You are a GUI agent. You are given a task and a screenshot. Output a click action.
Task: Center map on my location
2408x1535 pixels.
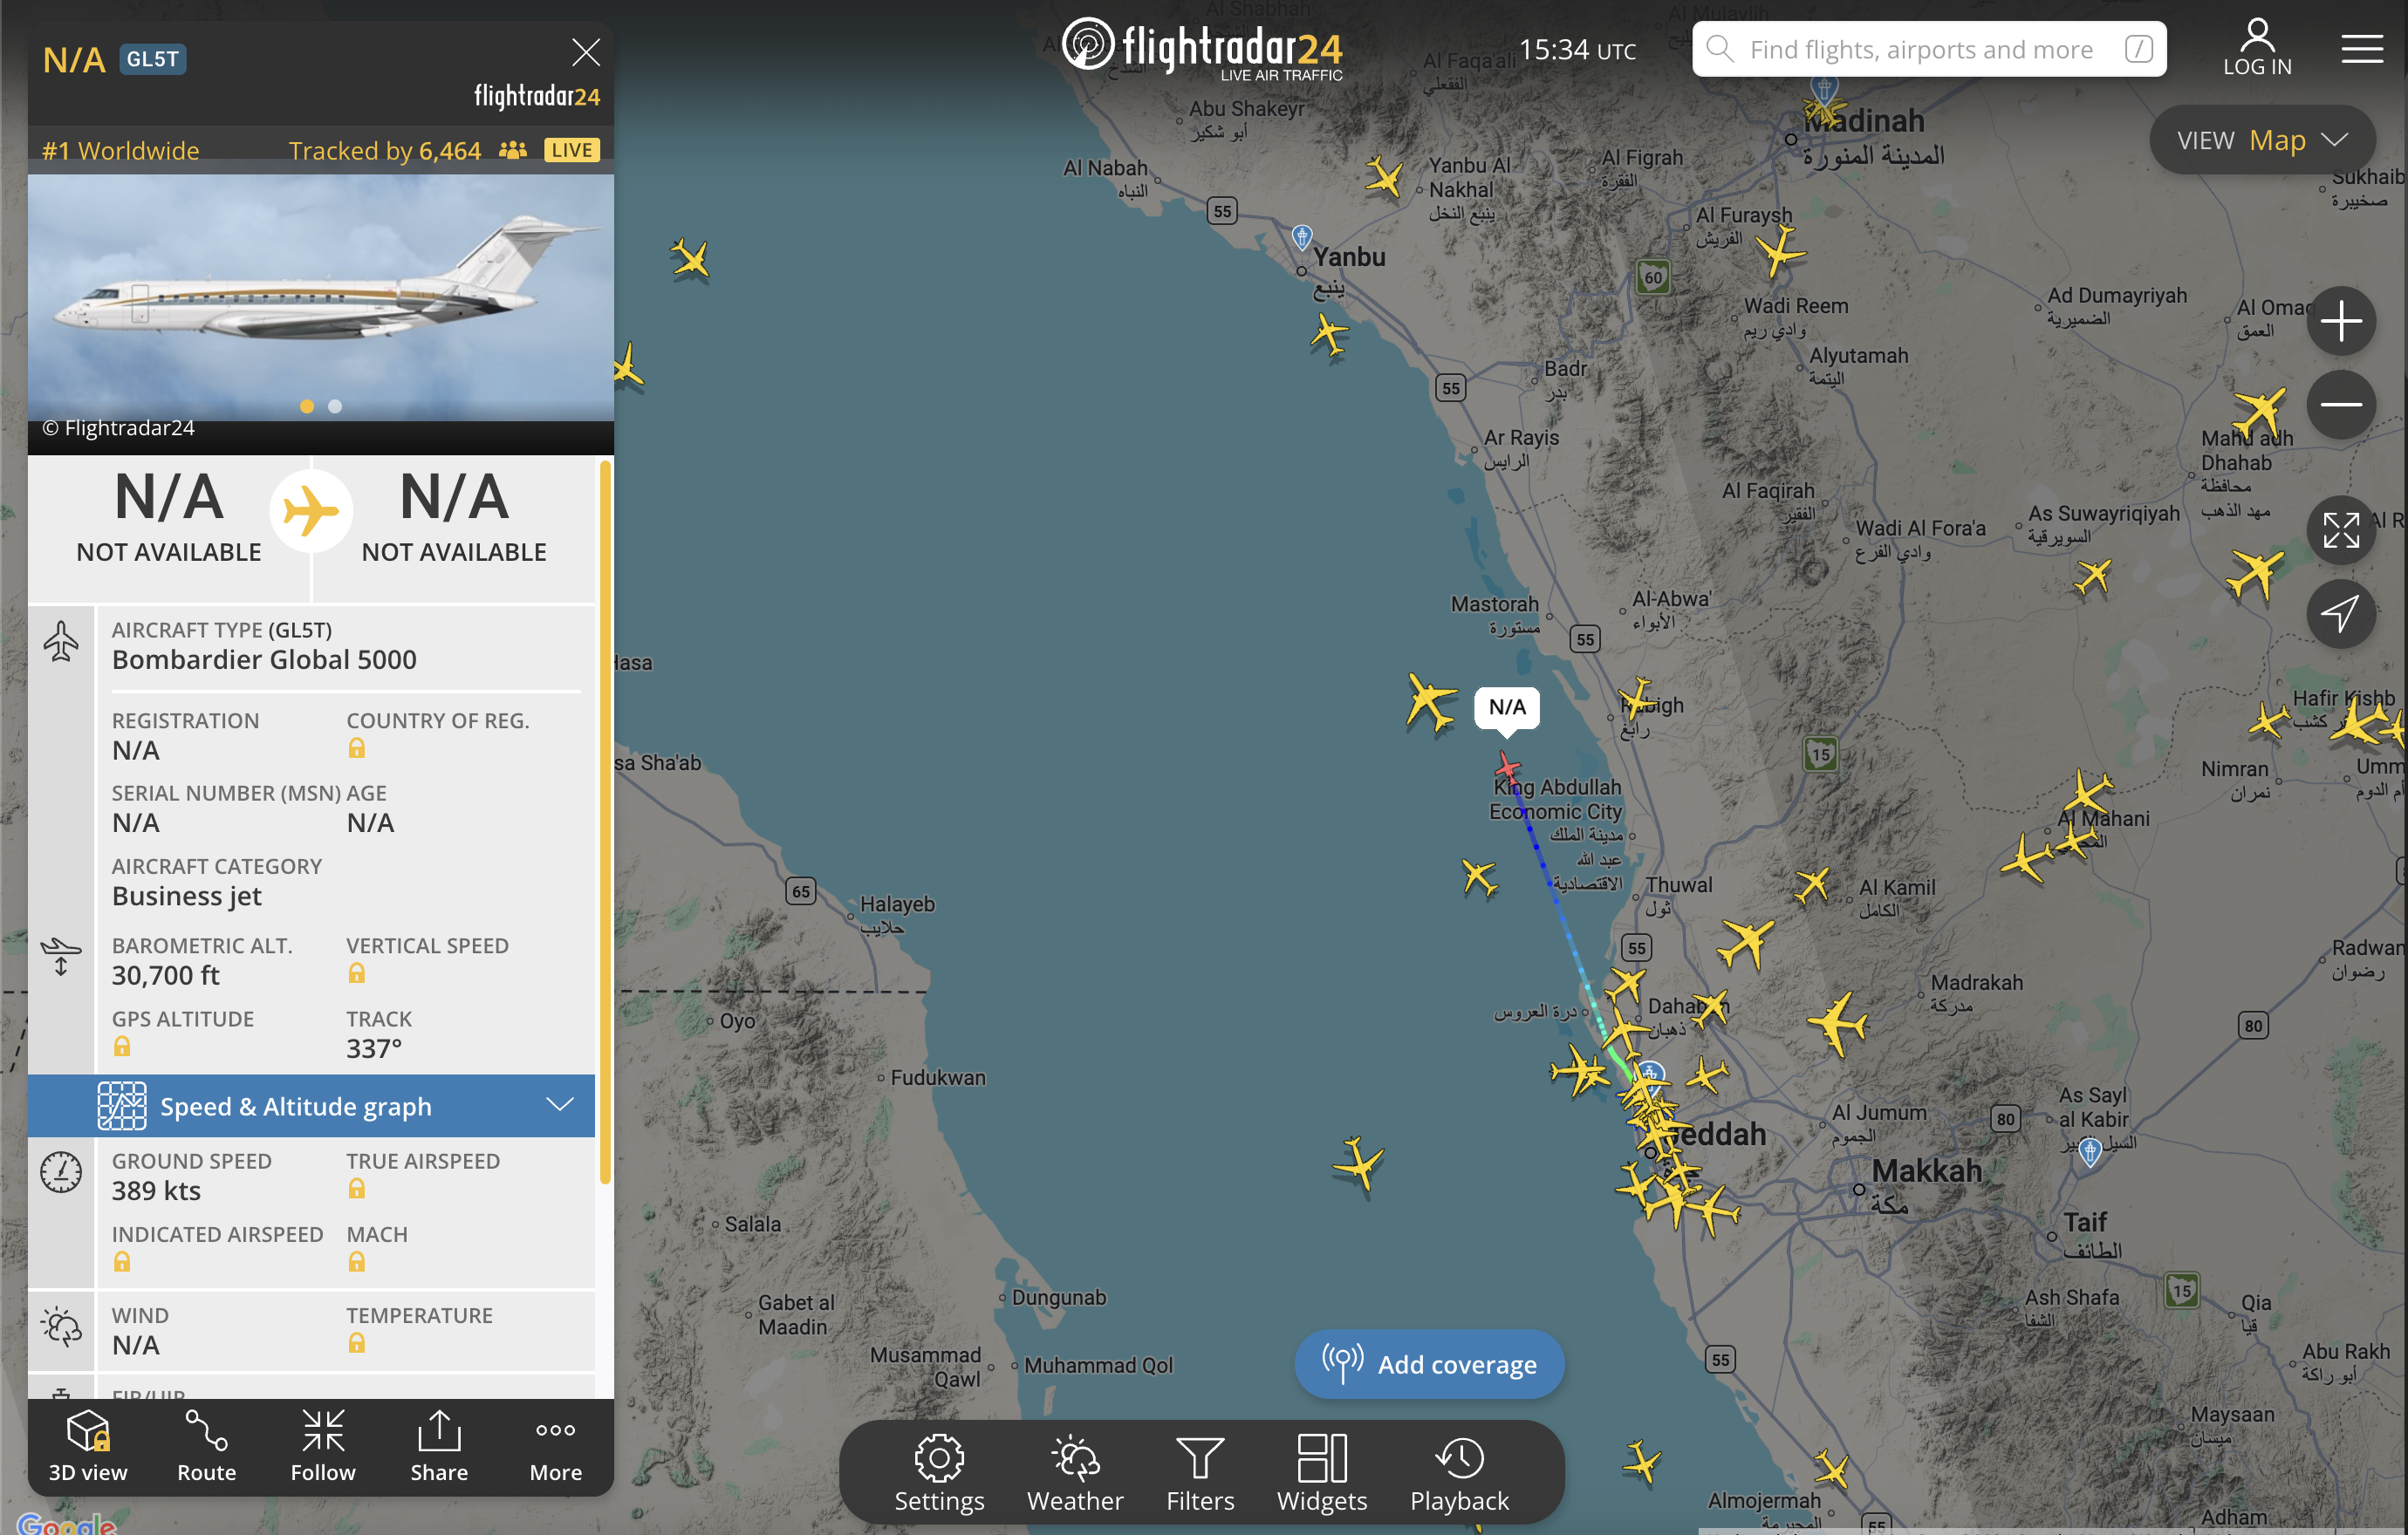coord(2341,612)
